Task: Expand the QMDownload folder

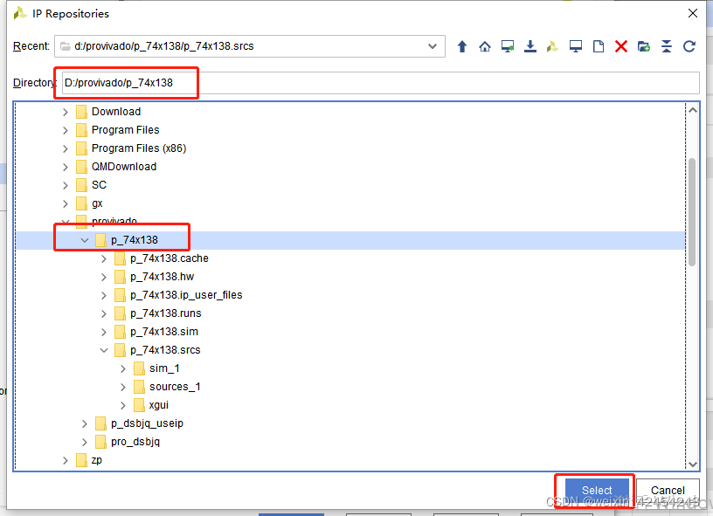Action: (66, 167)
